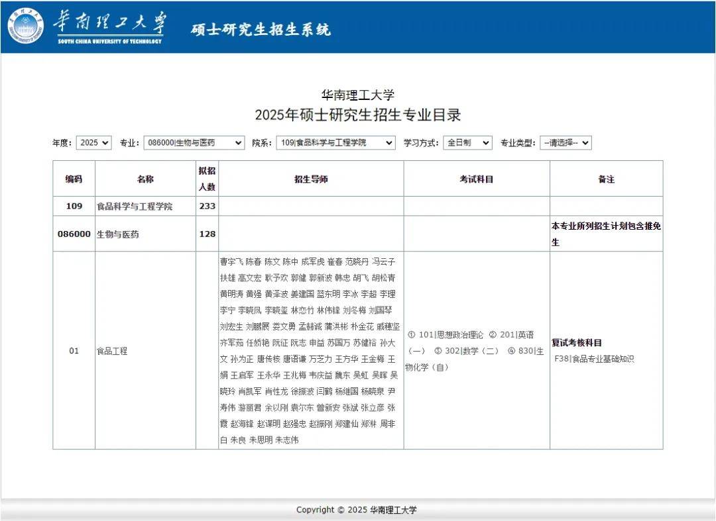This screenshot has height=521, width=716.
Task: Click the 名称 column header
Action: point(145,179)
